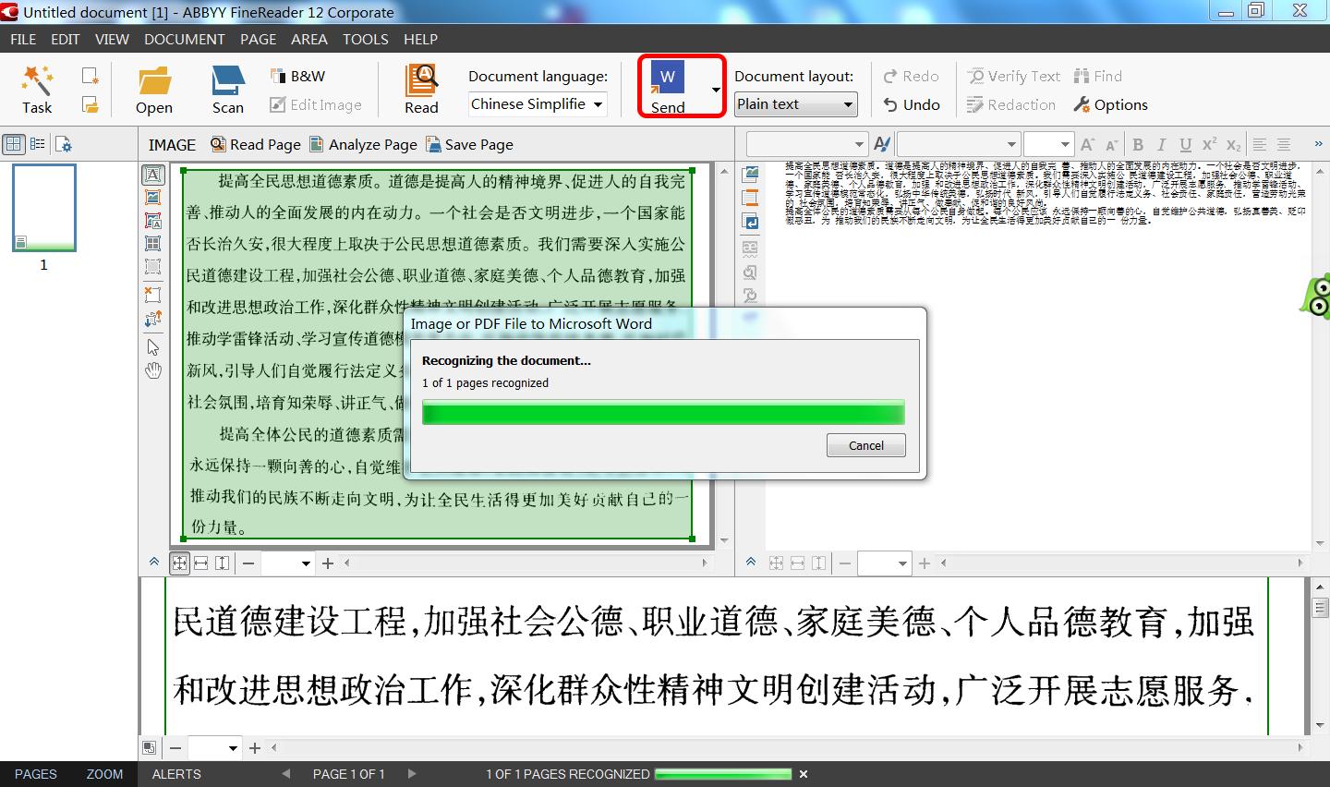
Task: Click the zoom in plus control below the image
Action: tap(327, 563)
